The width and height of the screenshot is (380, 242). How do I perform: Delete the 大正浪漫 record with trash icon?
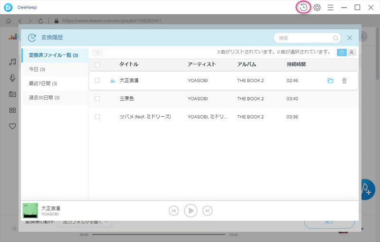(344, 81)
